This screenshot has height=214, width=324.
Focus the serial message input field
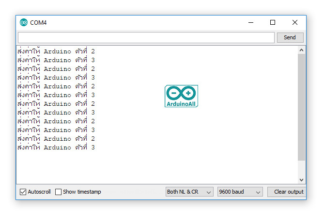146,38
